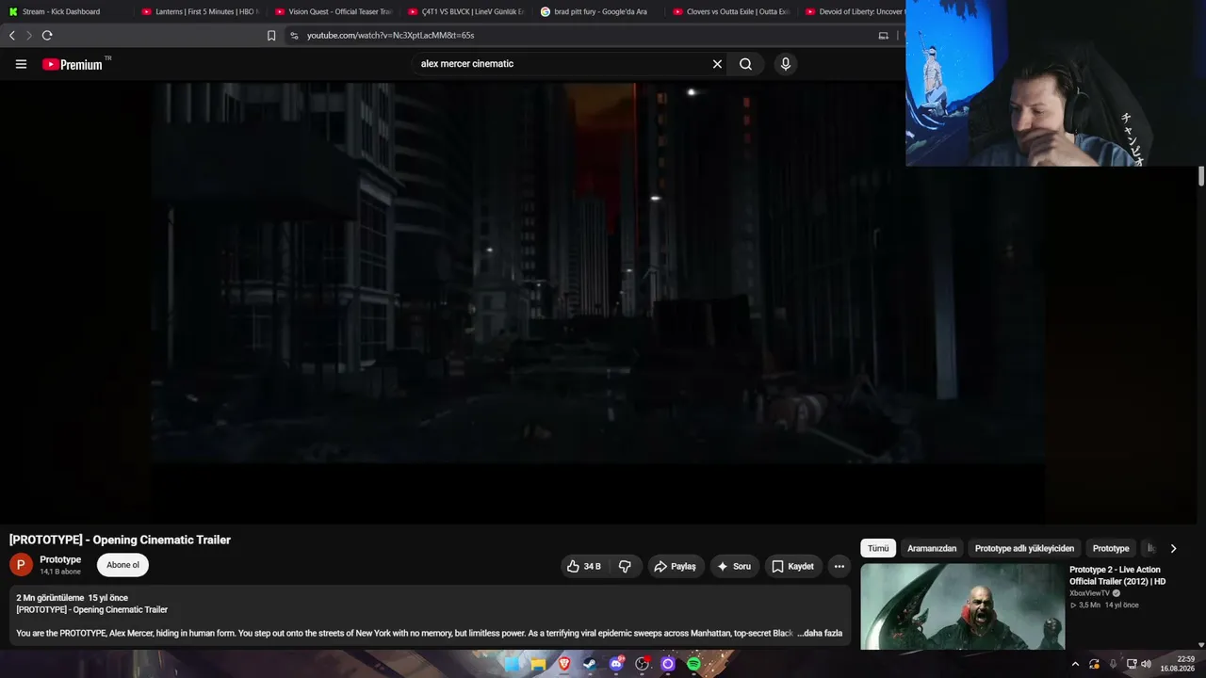Select the Aramanızdan filter chip
The height and width of the screenshot is (678, 1206).
click(x=932, y=548)
